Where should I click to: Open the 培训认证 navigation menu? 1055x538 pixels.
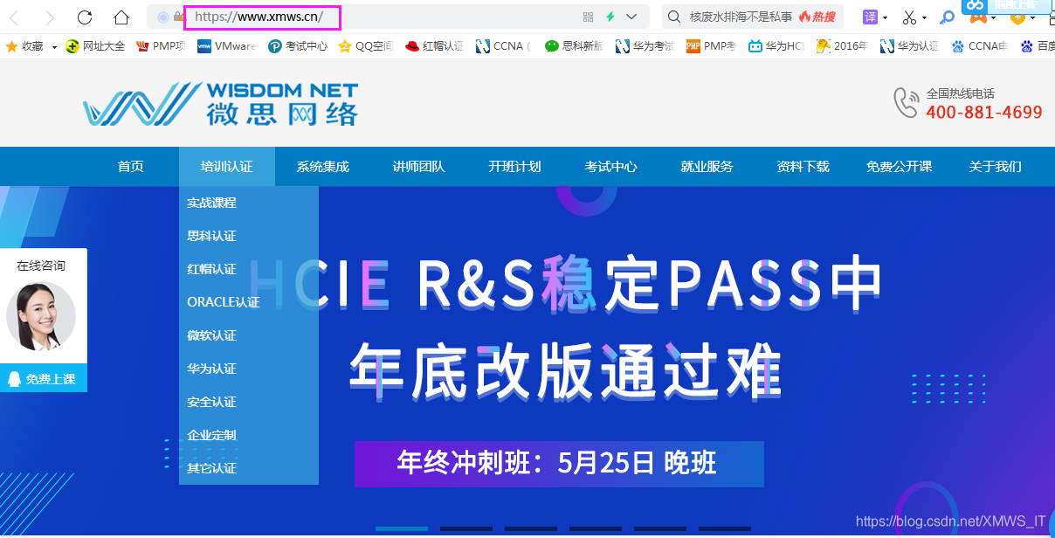227,167
